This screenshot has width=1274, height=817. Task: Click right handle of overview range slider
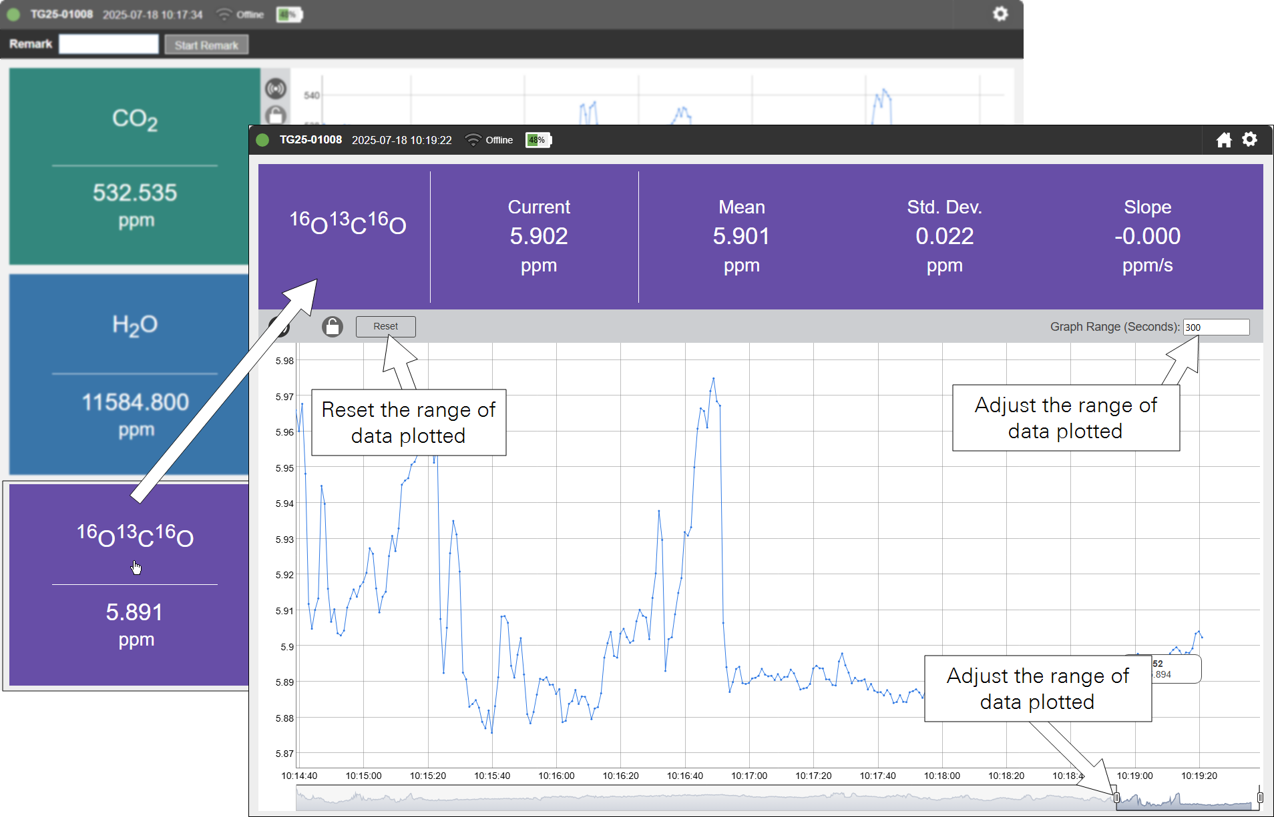click(x=1260, y=798)
